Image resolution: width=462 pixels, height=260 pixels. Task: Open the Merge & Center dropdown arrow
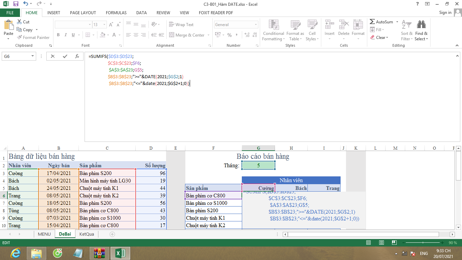(209, 35)
